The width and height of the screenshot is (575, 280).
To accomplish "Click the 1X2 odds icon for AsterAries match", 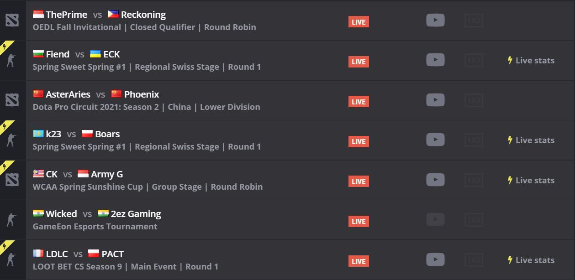I will coord(474,100).
